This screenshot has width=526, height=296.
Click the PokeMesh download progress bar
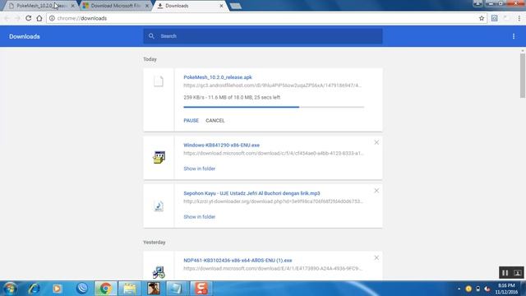[274, 107]
